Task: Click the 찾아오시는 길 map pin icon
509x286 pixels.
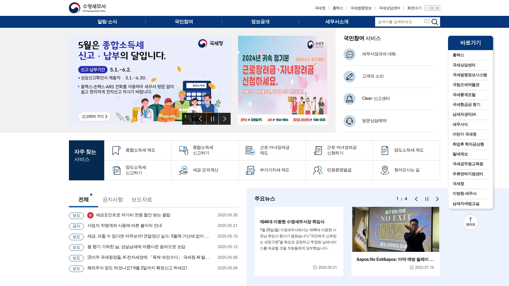Action: click(385, 170)
